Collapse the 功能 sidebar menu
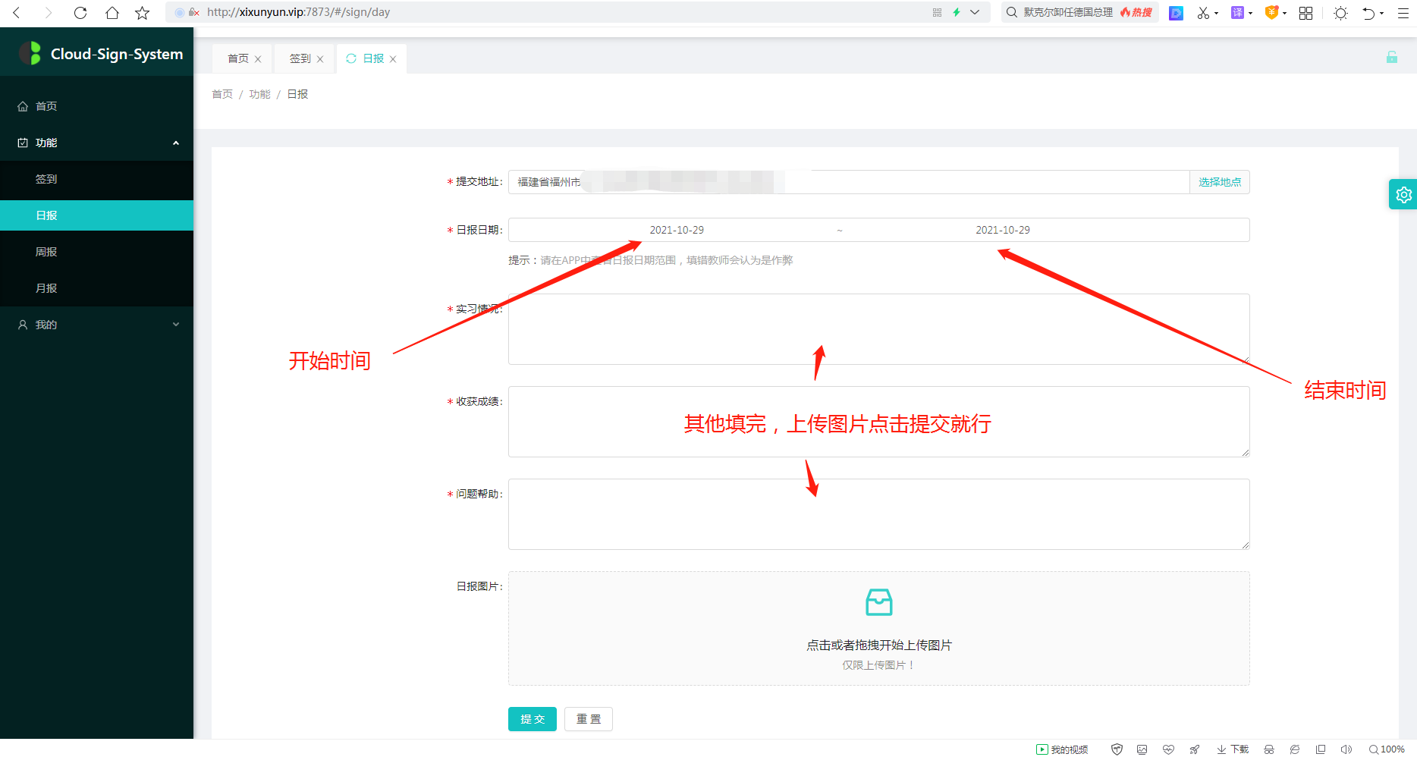Image resolution: width=1417 pixels, height=757 pixels. pos(176,143)
